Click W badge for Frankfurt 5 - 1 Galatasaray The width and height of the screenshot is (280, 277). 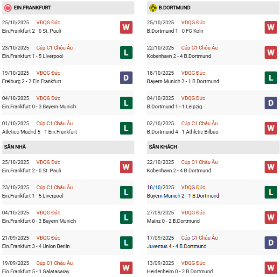click(126, 268)
